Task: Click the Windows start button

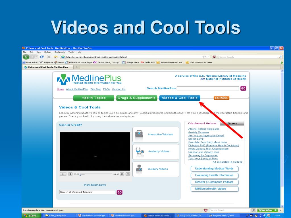Action: tap(31, 215)
